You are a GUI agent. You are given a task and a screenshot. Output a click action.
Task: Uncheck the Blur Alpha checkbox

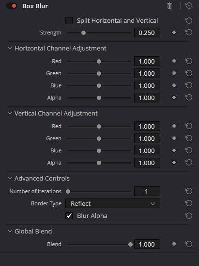pyautogui.click(x=69, y=216)
